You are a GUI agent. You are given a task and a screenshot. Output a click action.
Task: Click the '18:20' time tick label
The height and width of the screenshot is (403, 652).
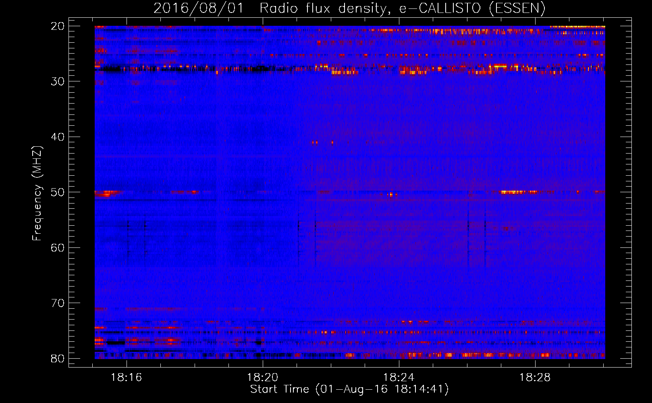click(x=263, y=378)
